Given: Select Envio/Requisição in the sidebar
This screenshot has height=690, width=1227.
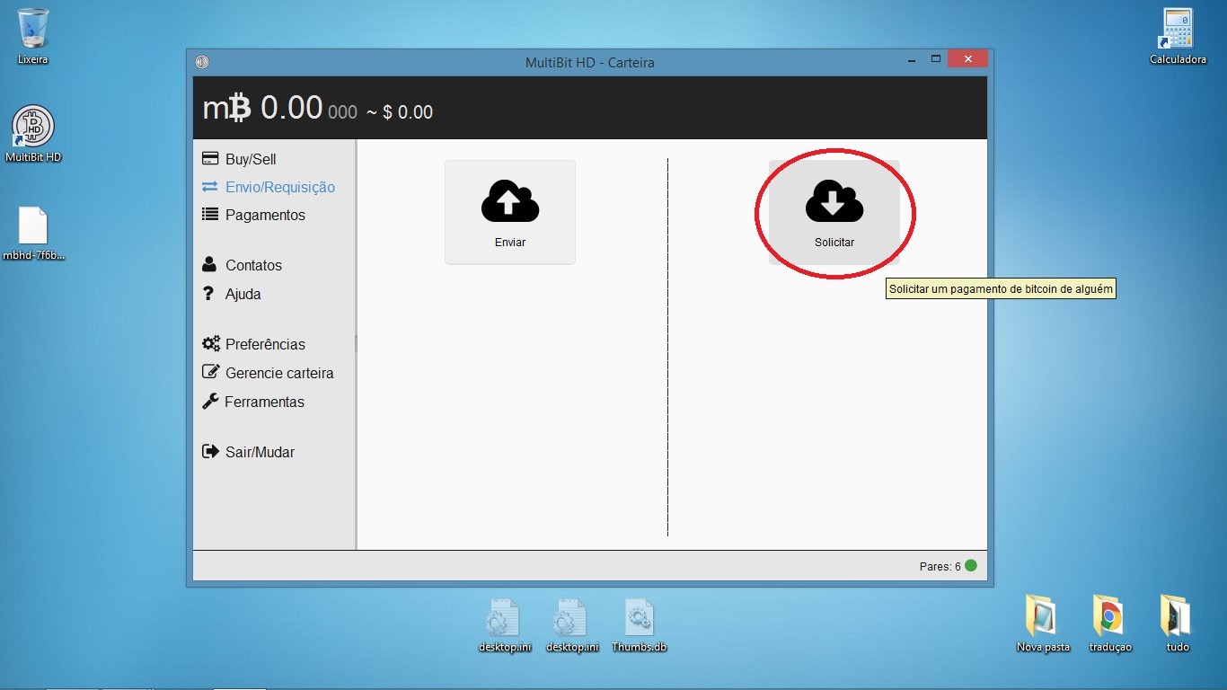Looking at the screenshot, I should [279, 187].
